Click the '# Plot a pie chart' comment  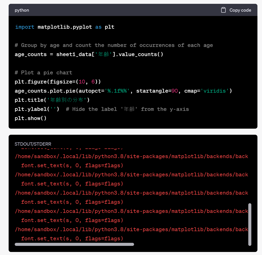coord(43,73)
